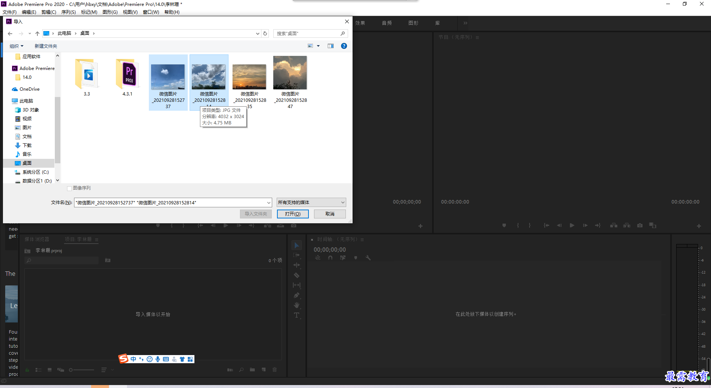The image size is (711, 388).
Task: Expand address bar history dropdown
Action: coord(258,33)
